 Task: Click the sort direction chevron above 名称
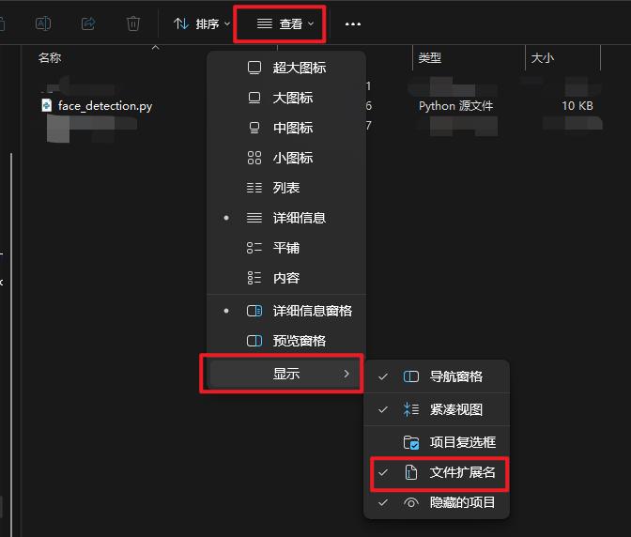(156, 48)
